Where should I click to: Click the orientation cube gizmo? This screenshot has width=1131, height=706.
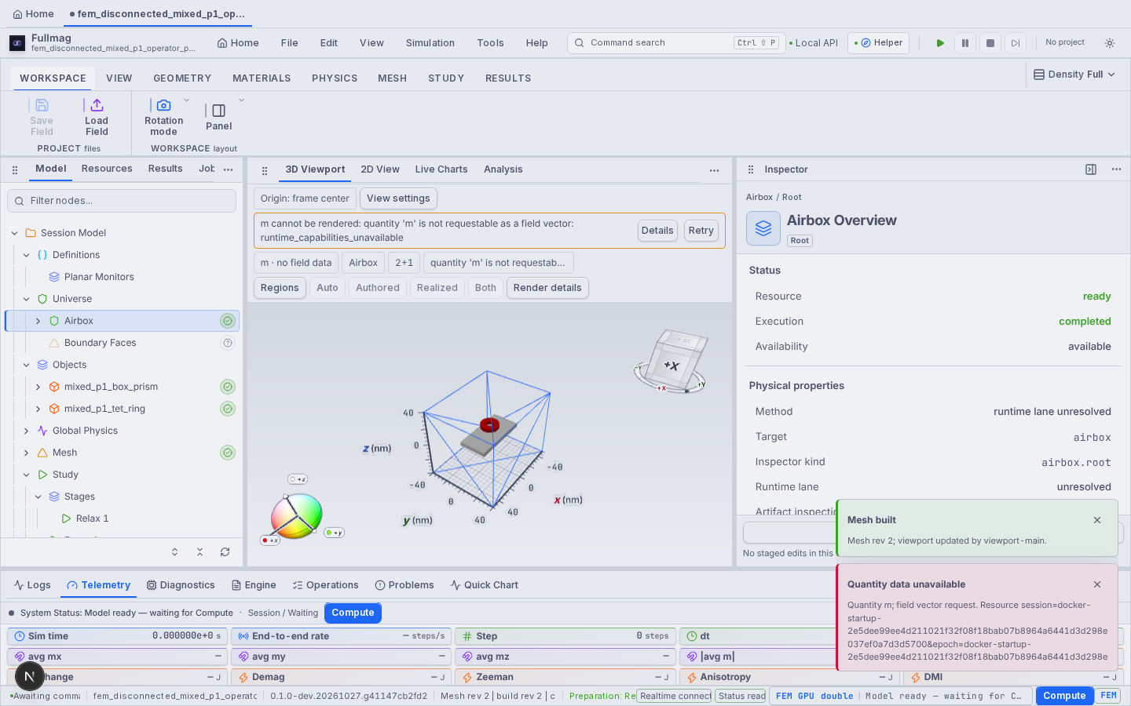(x=672, y=362)
